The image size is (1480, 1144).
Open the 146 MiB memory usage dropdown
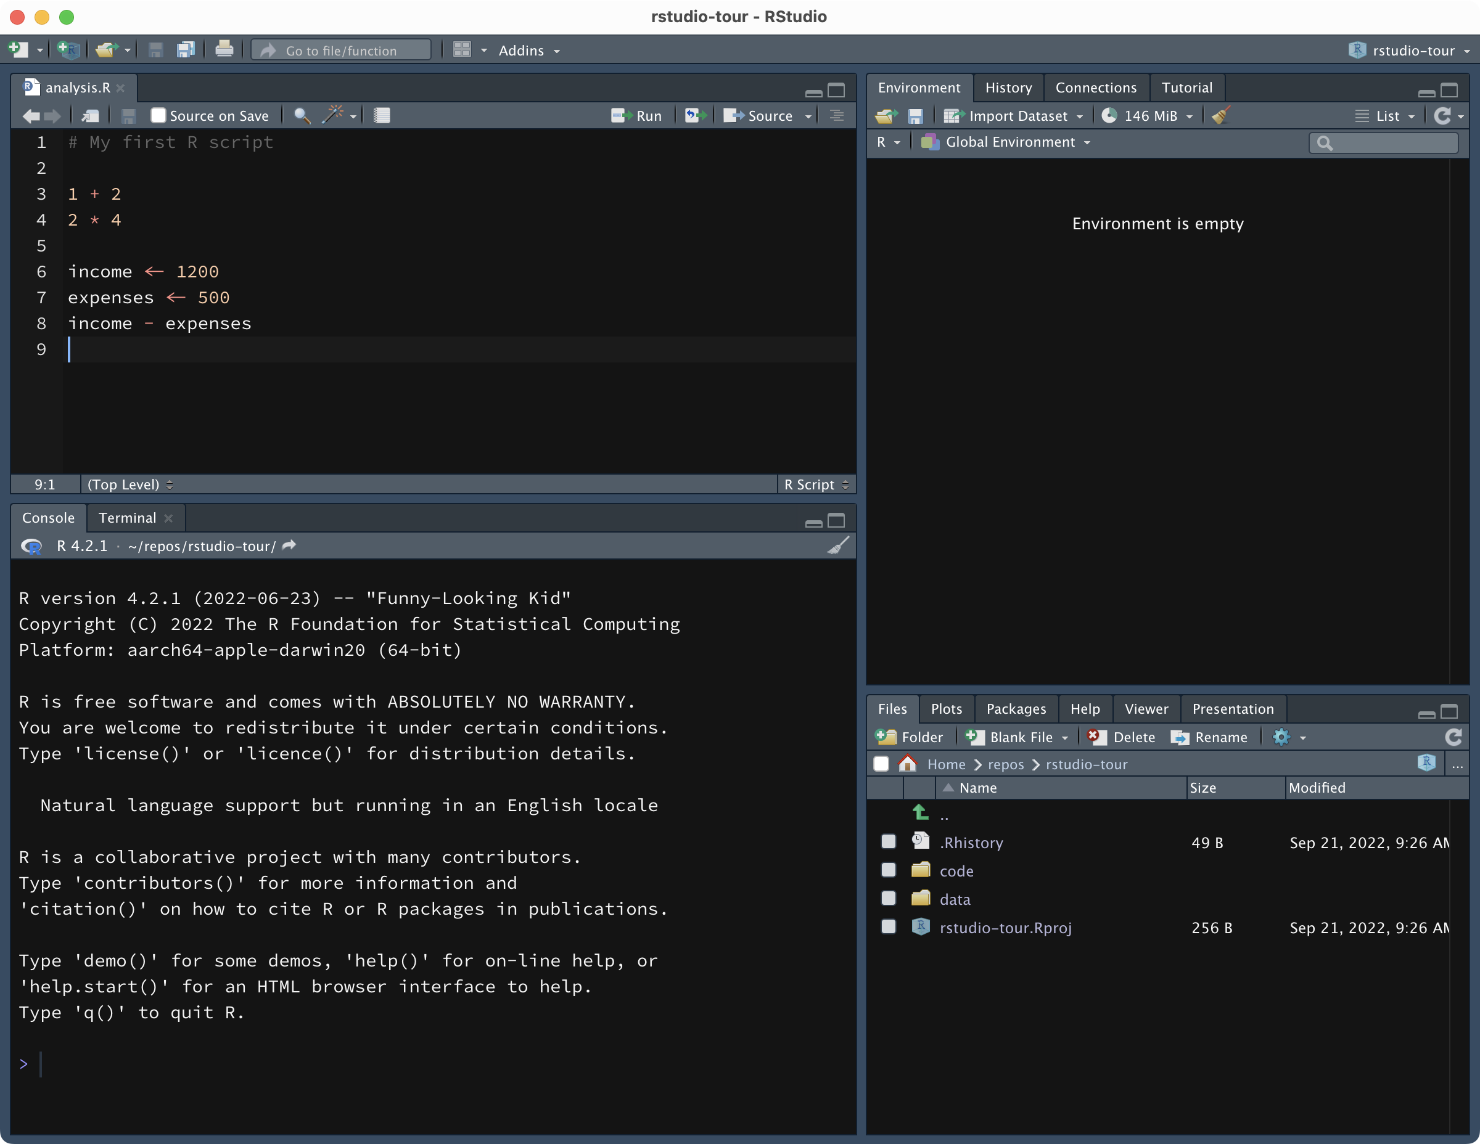[1147, 116]
